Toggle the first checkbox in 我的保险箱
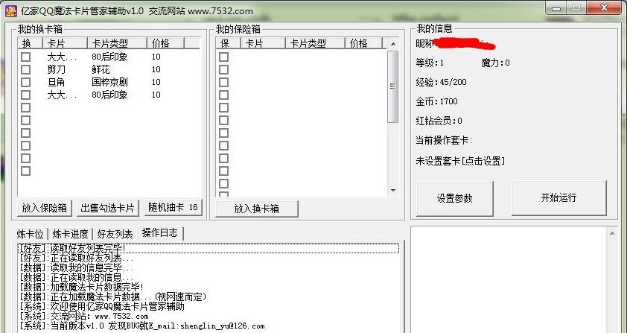 (223, 57)
